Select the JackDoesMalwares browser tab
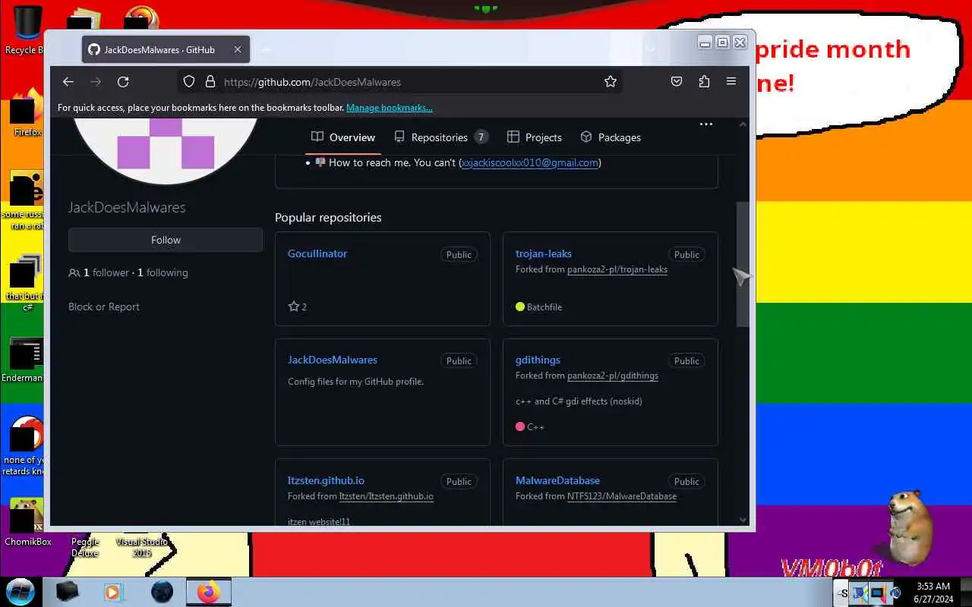Viewport: 972px width, 607px height. [166, 49]
